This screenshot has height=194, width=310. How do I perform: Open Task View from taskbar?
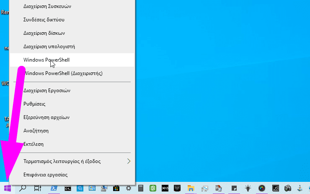pyautogui.click(x=37, y=188)
